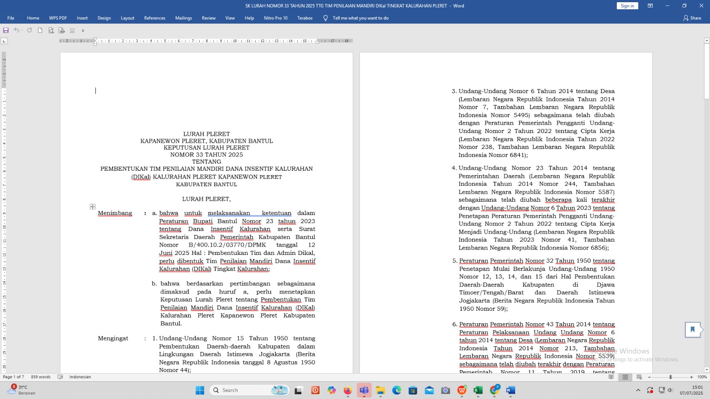Viewport: 710px width, 399px height.
Task: Create a new blank document icon
Action: (x=40, y=31)
